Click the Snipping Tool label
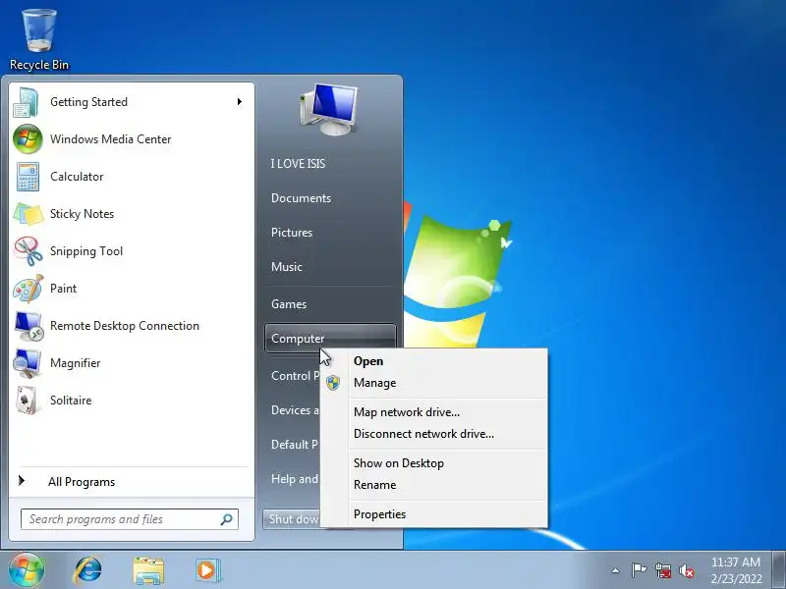The height and width of the screenshot is (589, 786). [x=86, y=251]
